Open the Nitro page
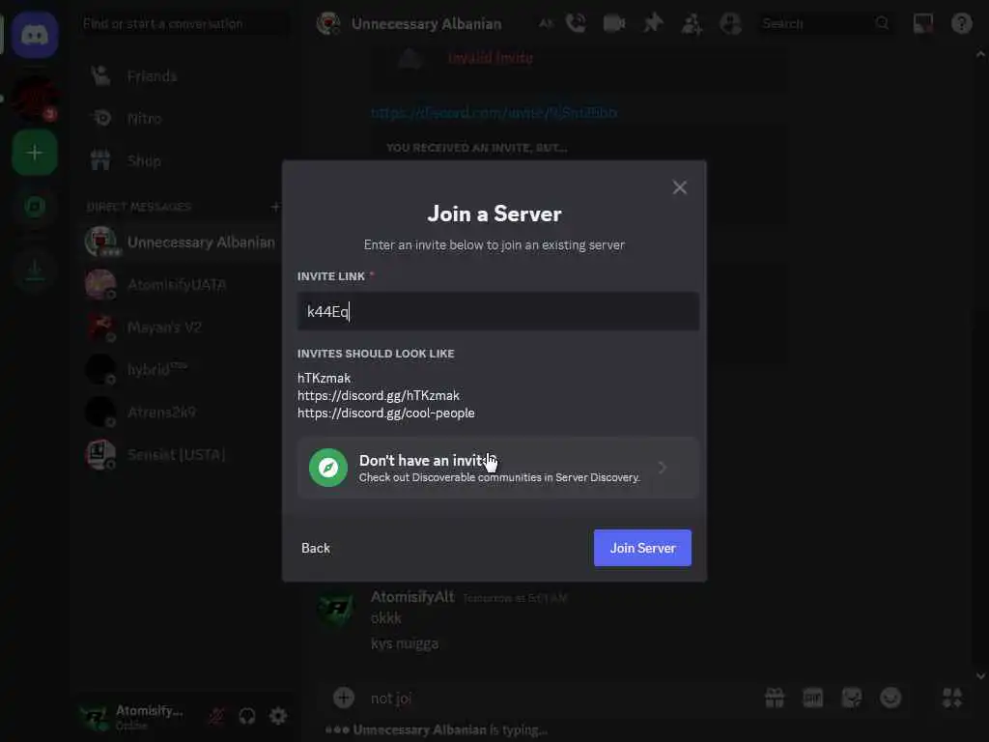The image size is (989, 742). [x=183, y=118]
